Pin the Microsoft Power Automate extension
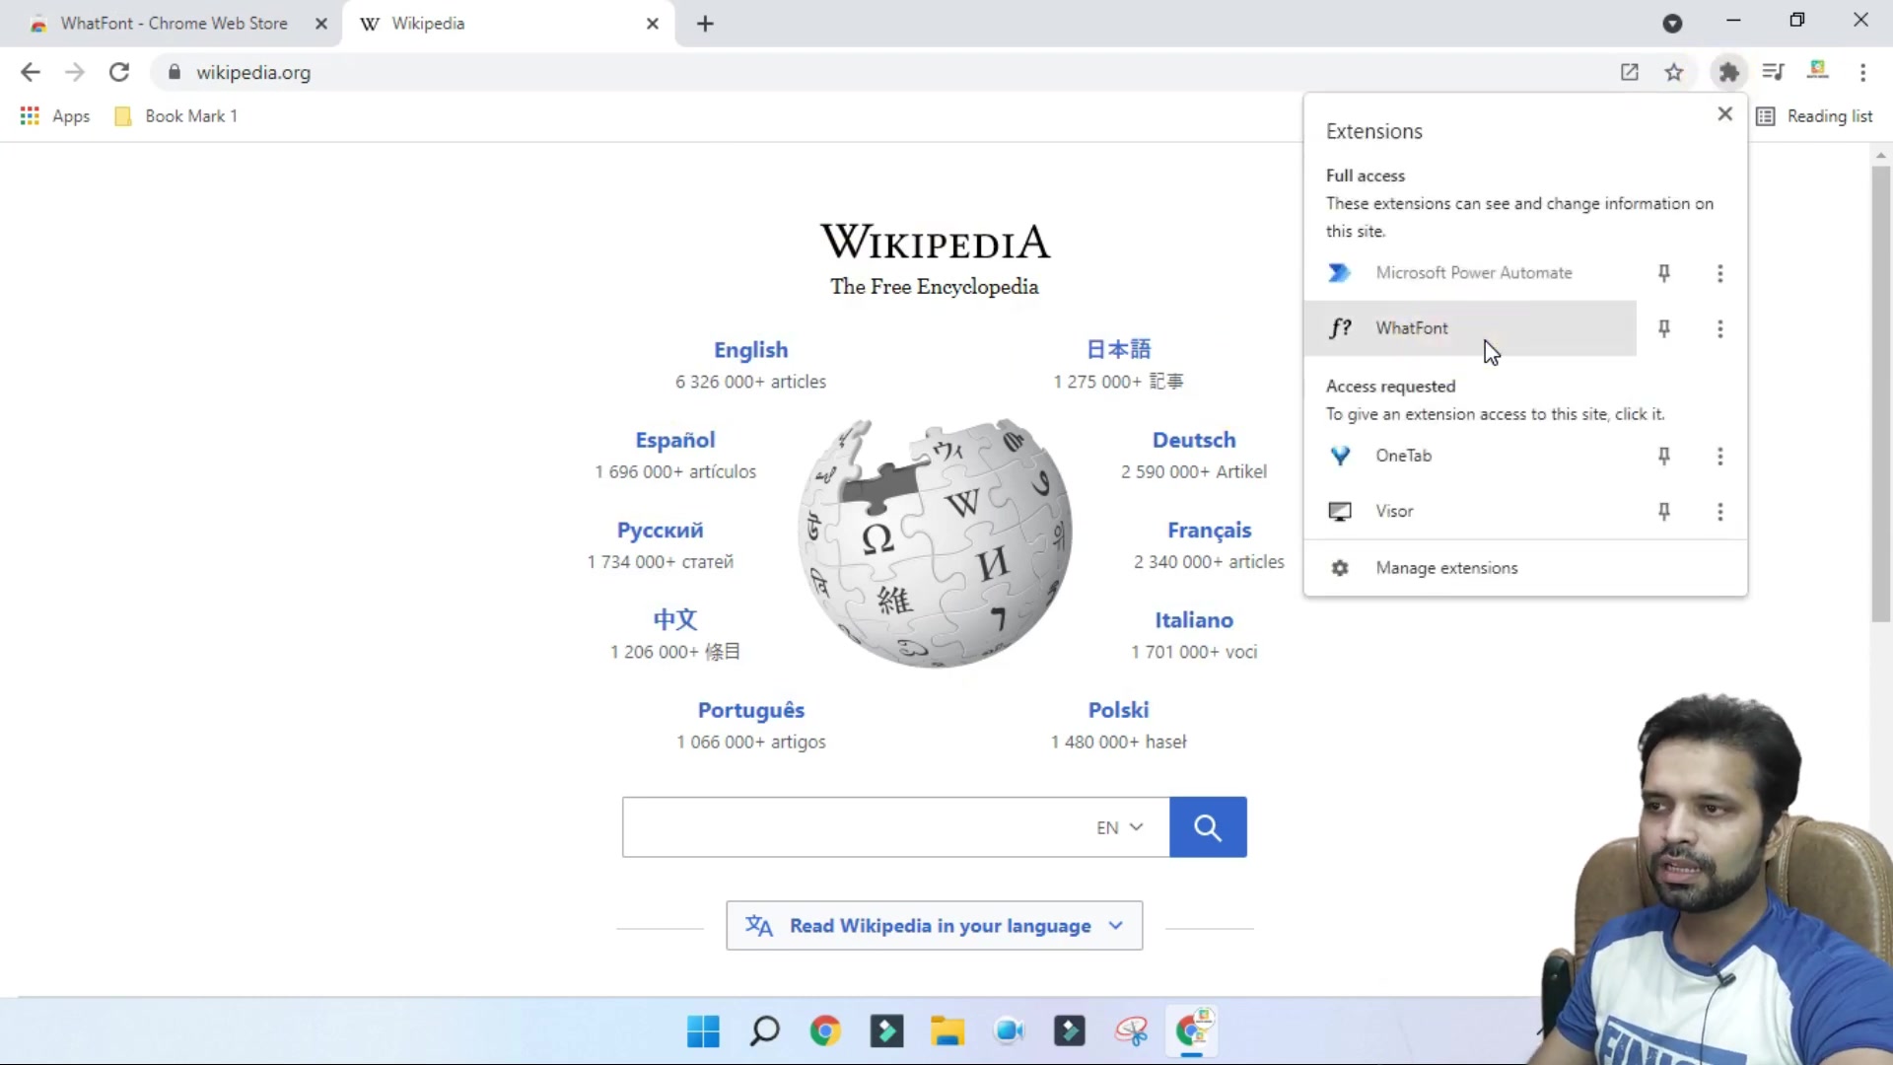 1664,273
